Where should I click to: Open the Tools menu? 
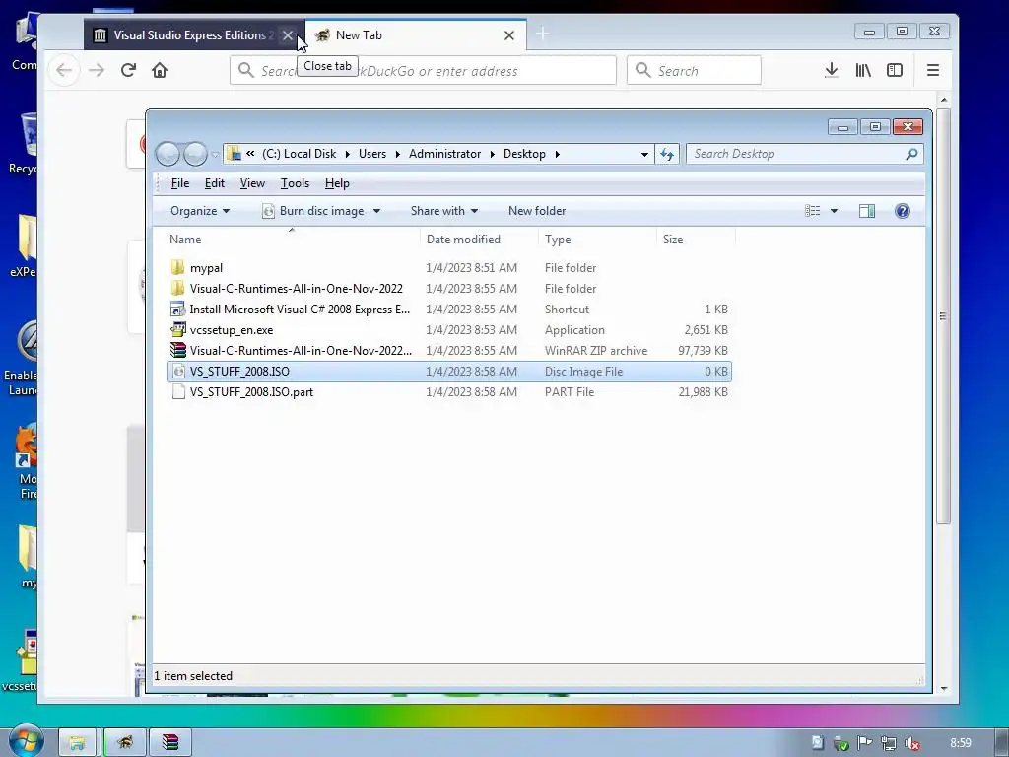pos(295,183)
